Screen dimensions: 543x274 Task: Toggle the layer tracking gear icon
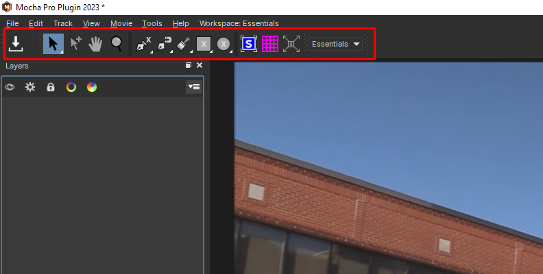(x=30, y=87)
